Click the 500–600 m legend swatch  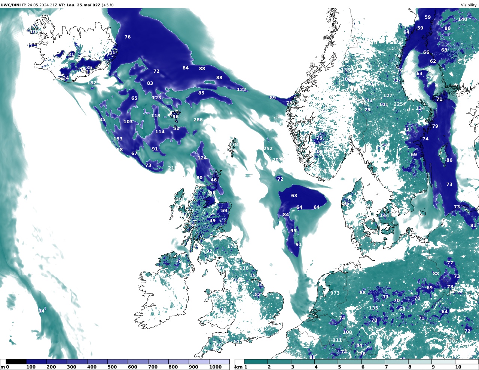point(118,361)
